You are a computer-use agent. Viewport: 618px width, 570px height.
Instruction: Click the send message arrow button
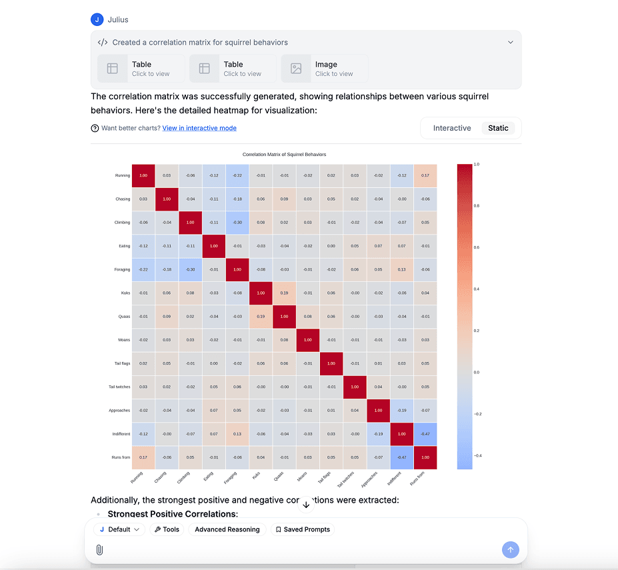tap(510, 549)
